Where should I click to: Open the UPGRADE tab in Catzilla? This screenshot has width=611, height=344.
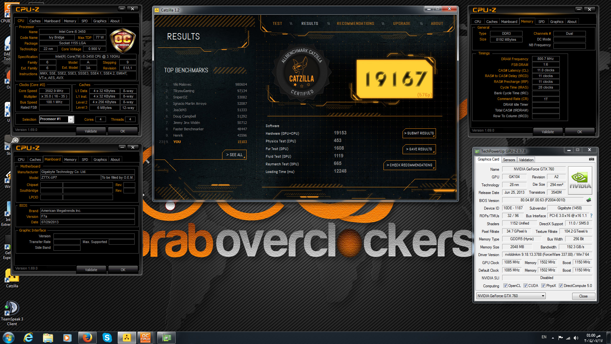click(402, 24)
